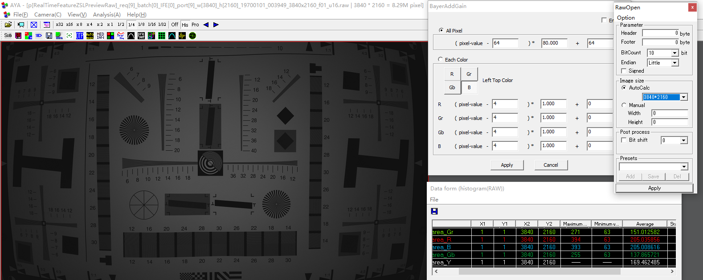This screenshot has width=703, height=280.
Task: Click the All Pixel multiplier field 80.000
Action: pos(554,43)
